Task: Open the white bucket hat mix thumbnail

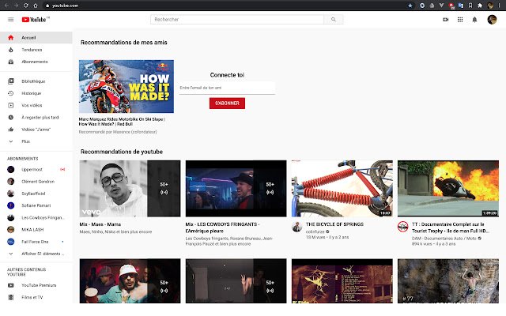Action: click(130, 281)
